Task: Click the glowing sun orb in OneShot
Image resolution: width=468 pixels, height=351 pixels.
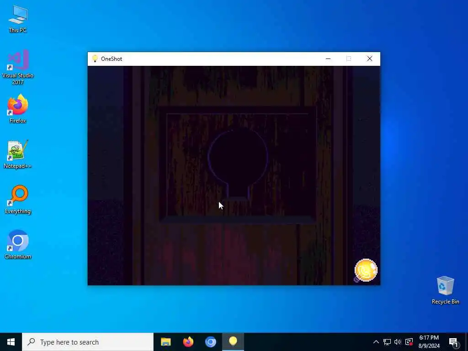Action: click(x=366, y=270)
